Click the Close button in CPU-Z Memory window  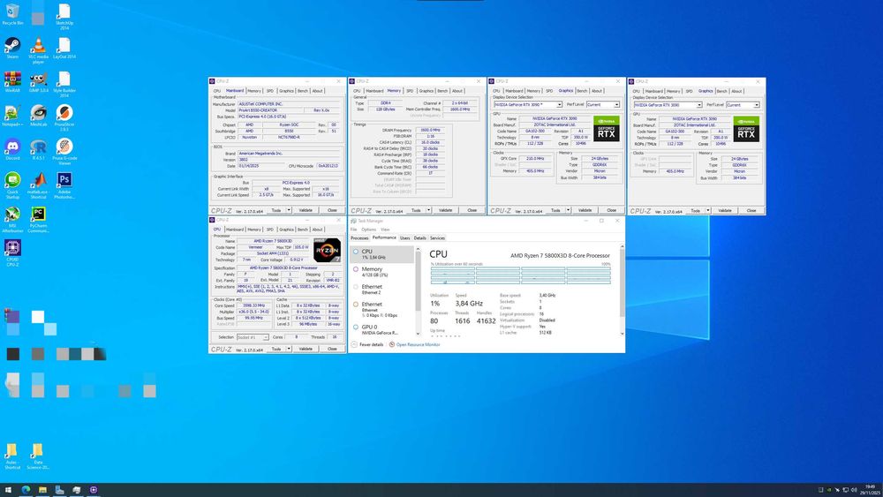click(x=472, y=210)
